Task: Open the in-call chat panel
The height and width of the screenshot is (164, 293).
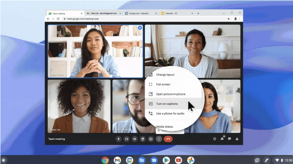Action: 230,139
